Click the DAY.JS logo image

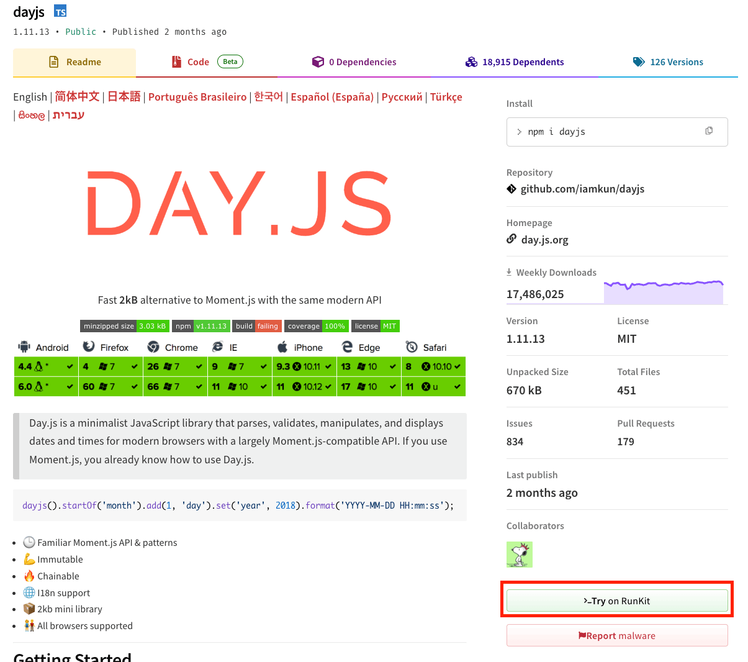[240, 204]
